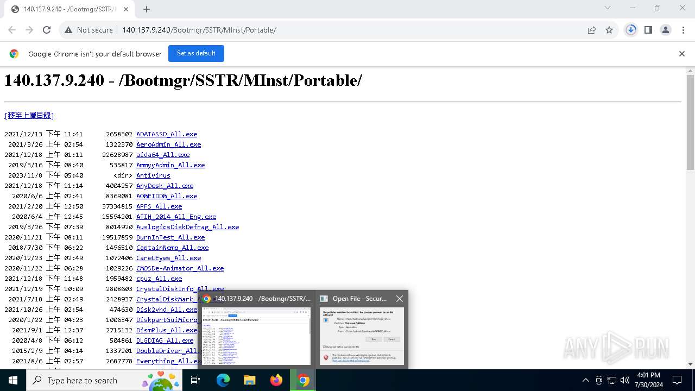
Task: Download CMOSDe-Animator_All.exe
Action: coord(180,268)
